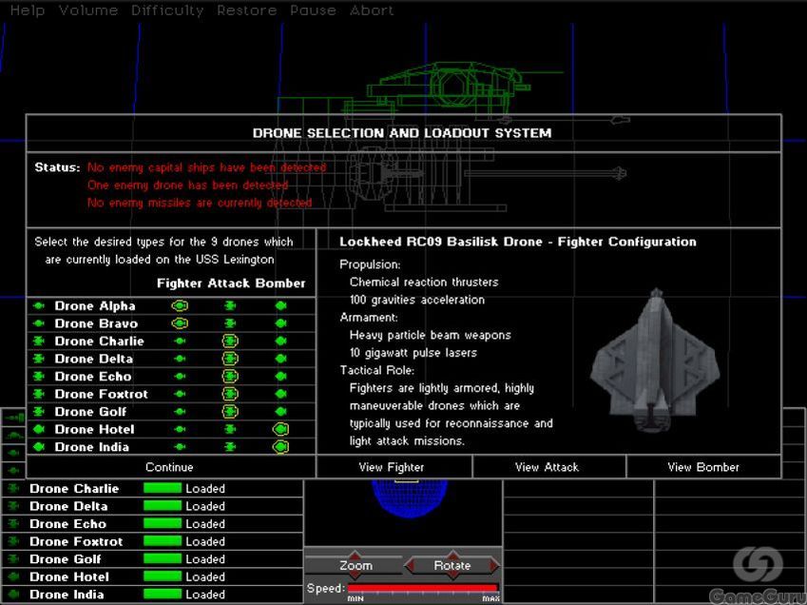Choose Attack icon for Drone Foxtrot
This screenshot has height=605, width=807.
pyautogui.click(x=230, y=394)
